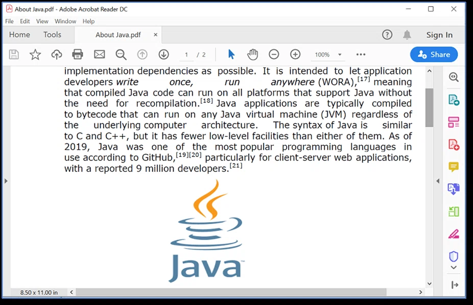
Task: Click the 100% zoom value field
Action: pyautogui.click(x=322, y=55)
